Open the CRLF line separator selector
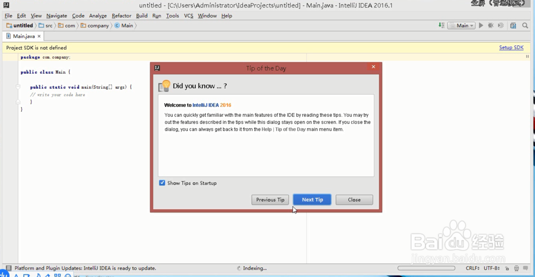This screenshot has width=535, height=277. (472, 268)
